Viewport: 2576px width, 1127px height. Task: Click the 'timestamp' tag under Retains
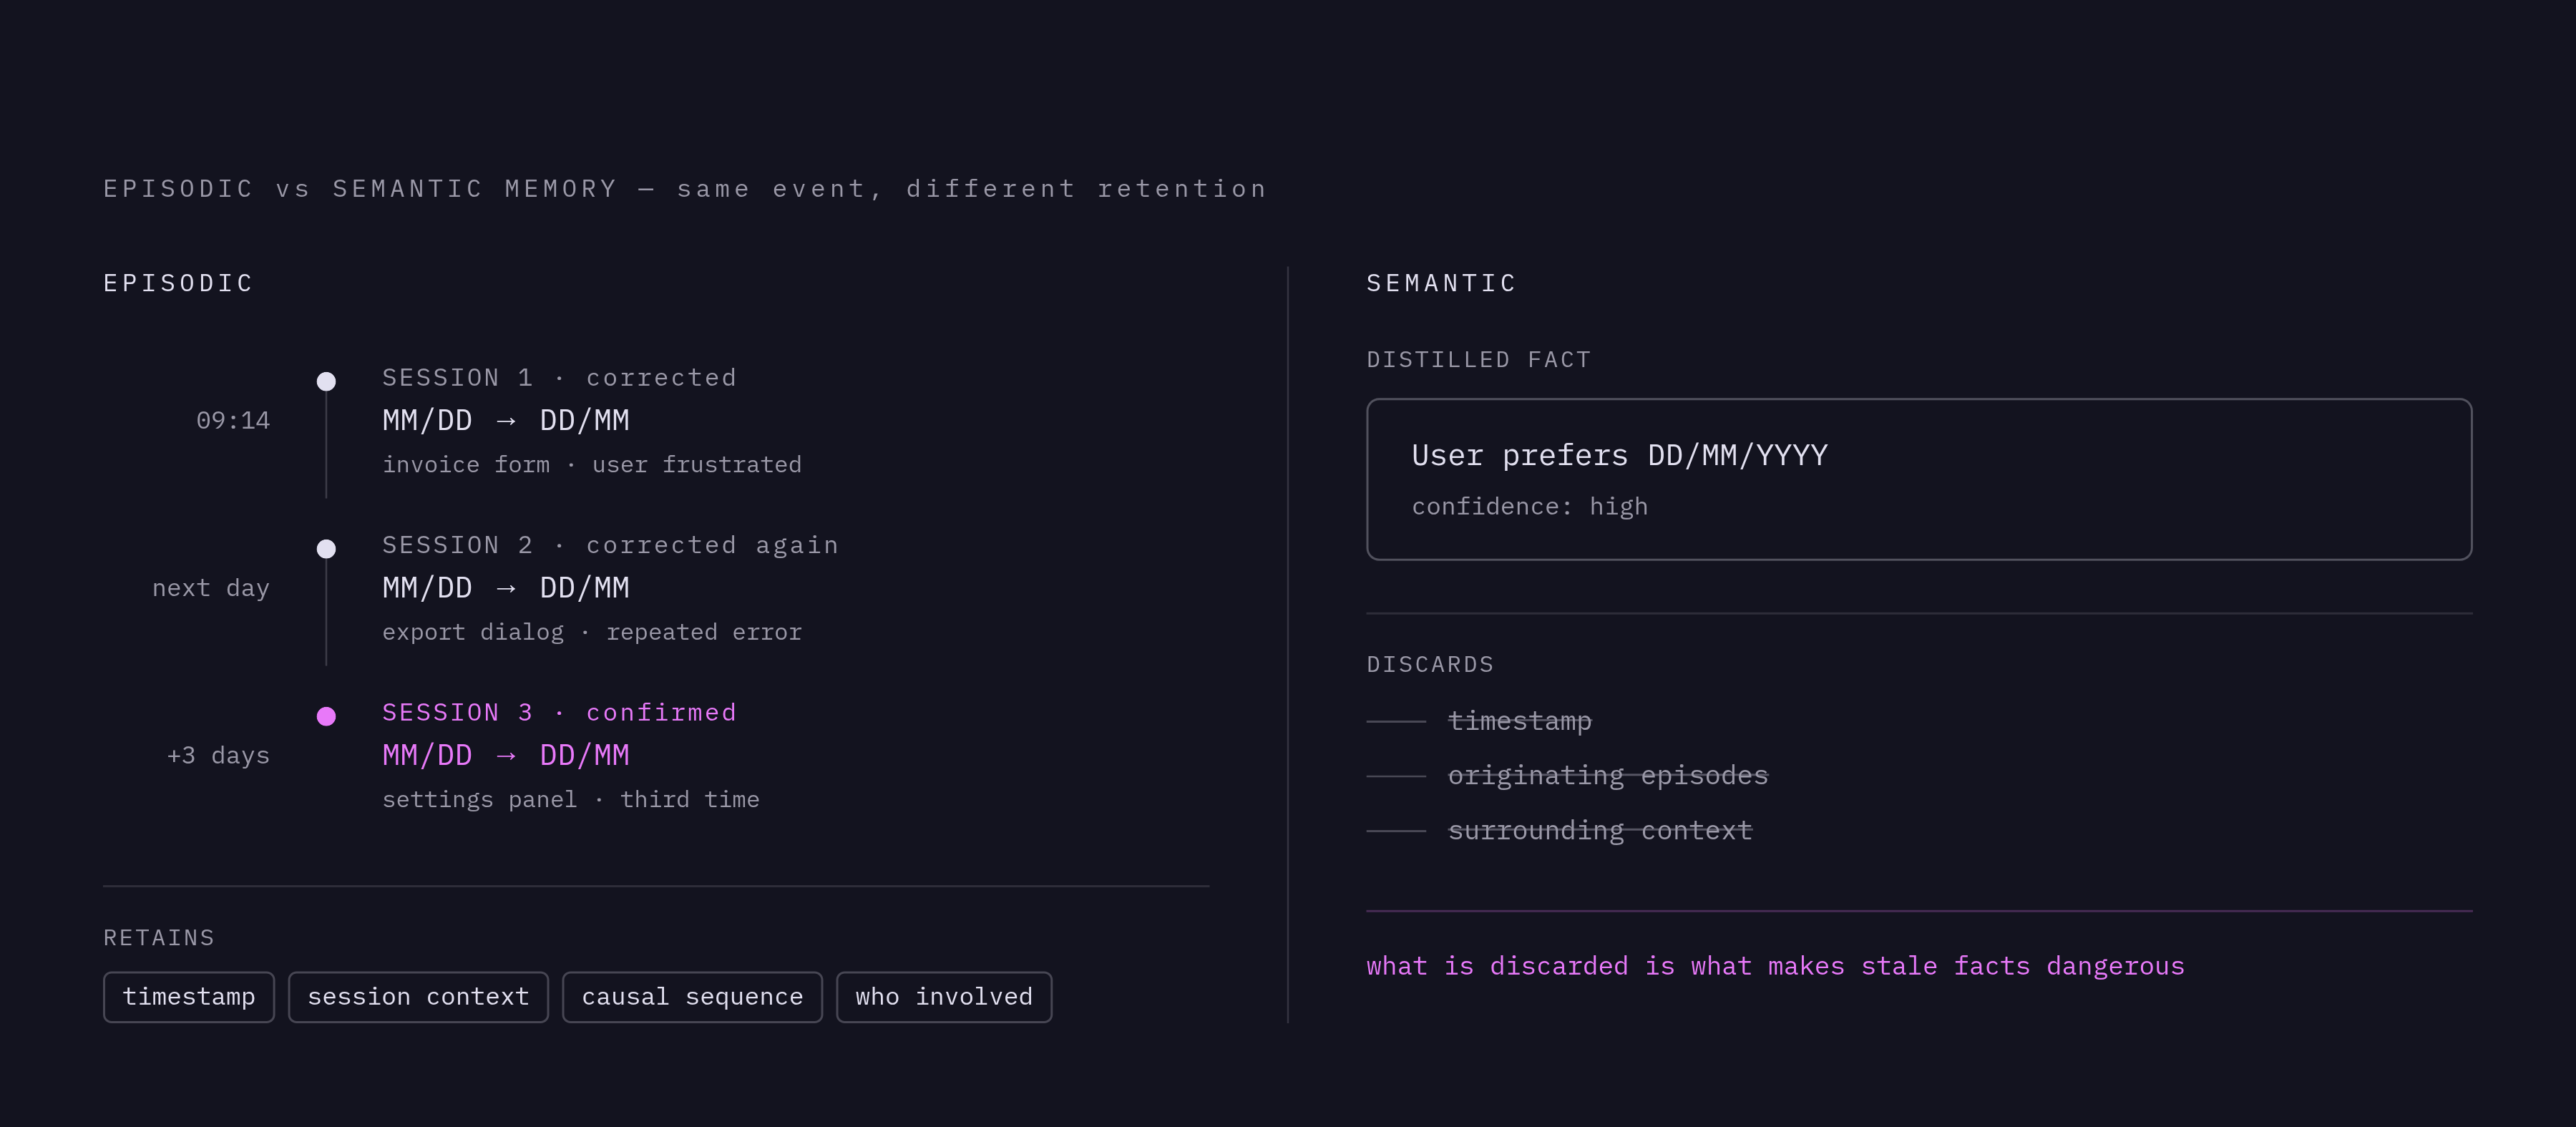coord(189,997)
